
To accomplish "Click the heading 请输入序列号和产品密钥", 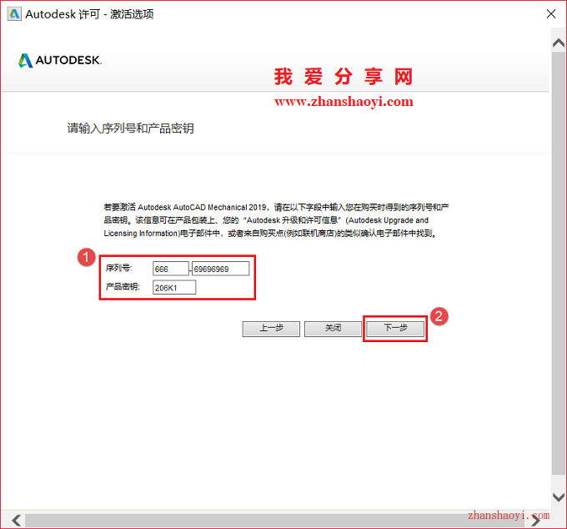I will (x=131, y=128).
